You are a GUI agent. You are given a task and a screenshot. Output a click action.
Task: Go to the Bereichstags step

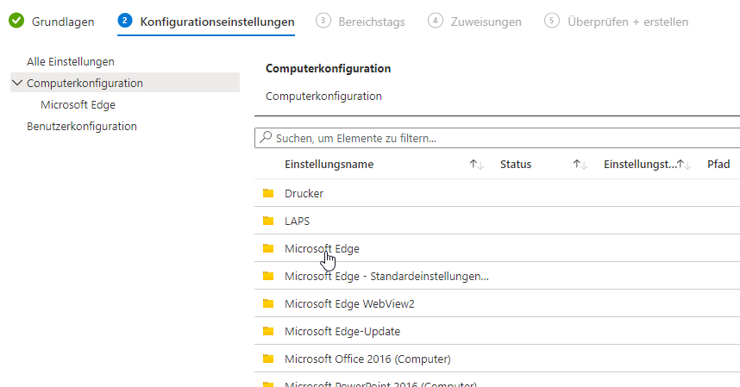point(372,22)
